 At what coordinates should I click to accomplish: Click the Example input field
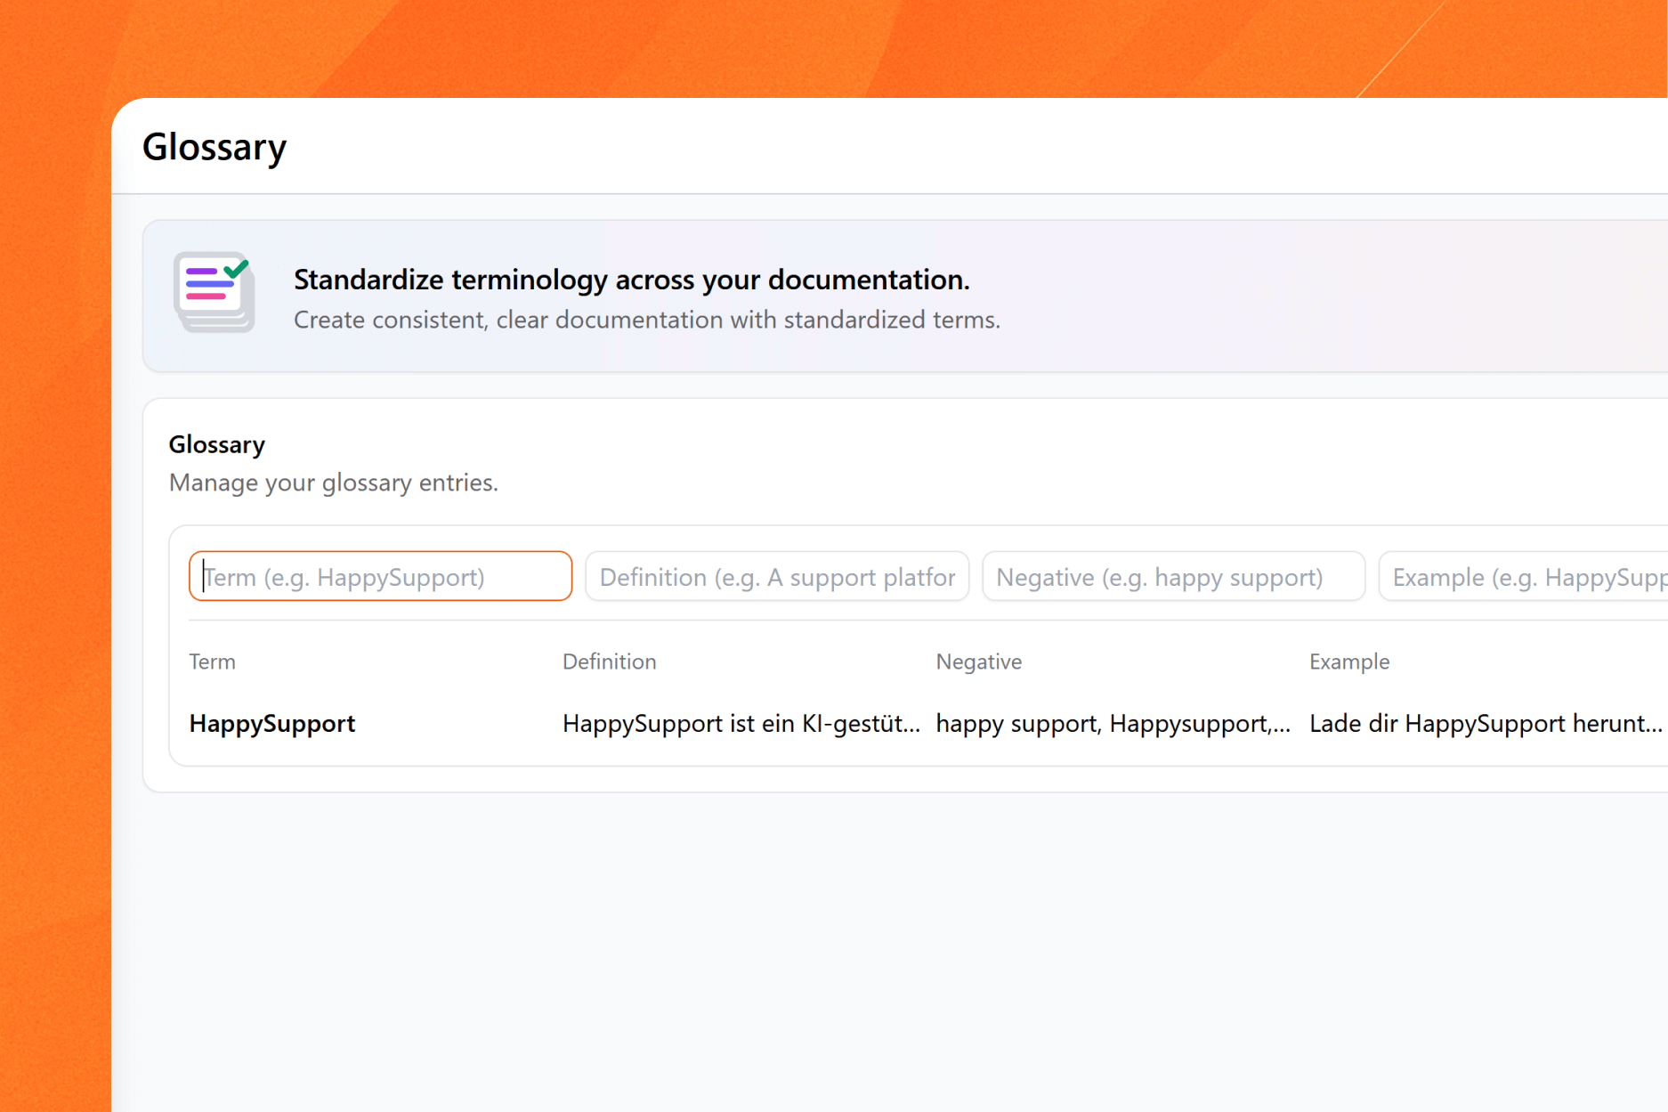tap(1522, 577)
